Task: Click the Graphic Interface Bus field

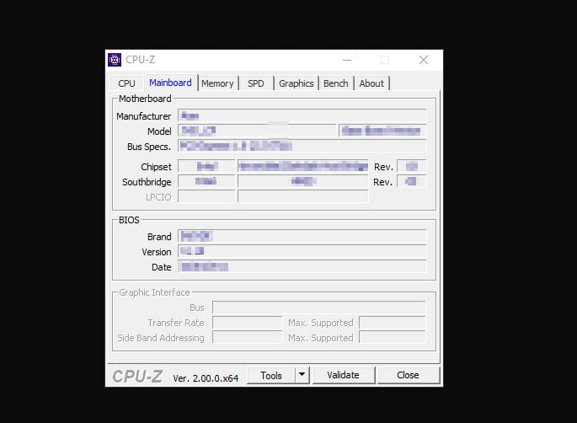Action: pyautogui.click(x=319, y=307)
